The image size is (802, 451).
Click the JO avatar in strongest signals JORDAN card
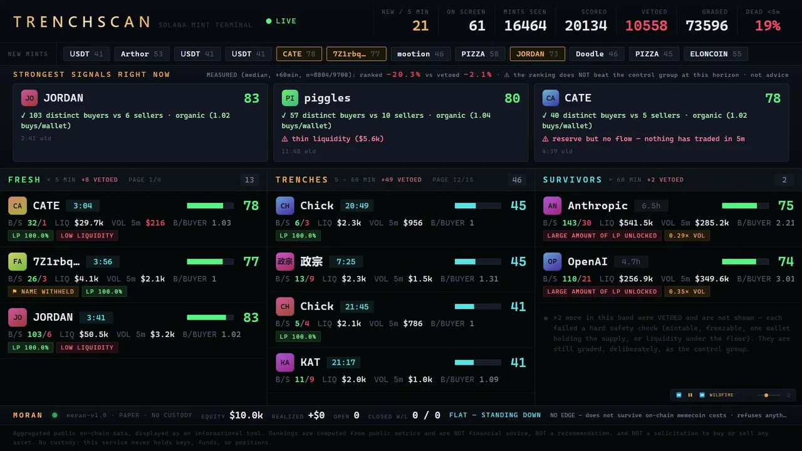point(29,98)
